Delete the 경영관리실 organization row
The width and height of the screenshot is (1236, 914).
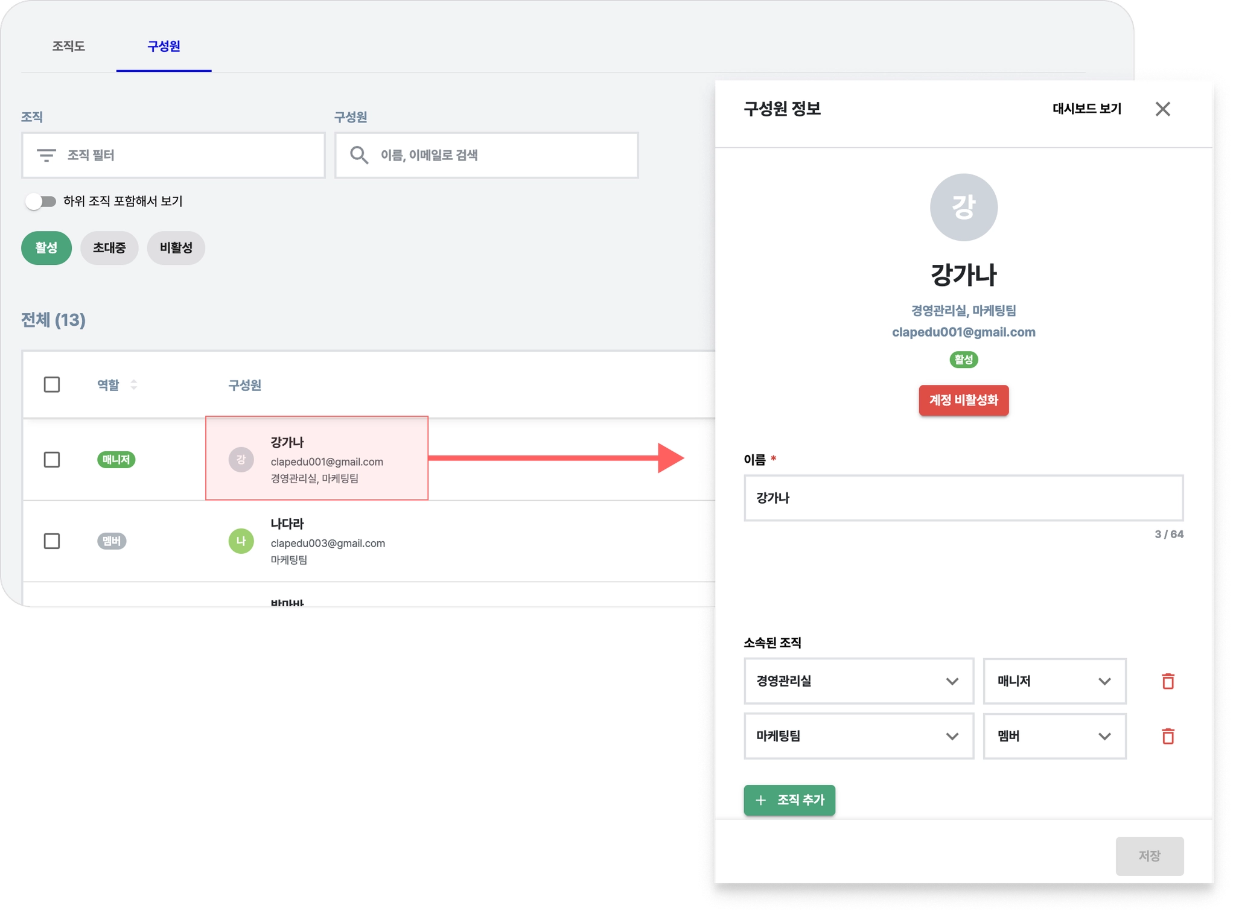1168,681
